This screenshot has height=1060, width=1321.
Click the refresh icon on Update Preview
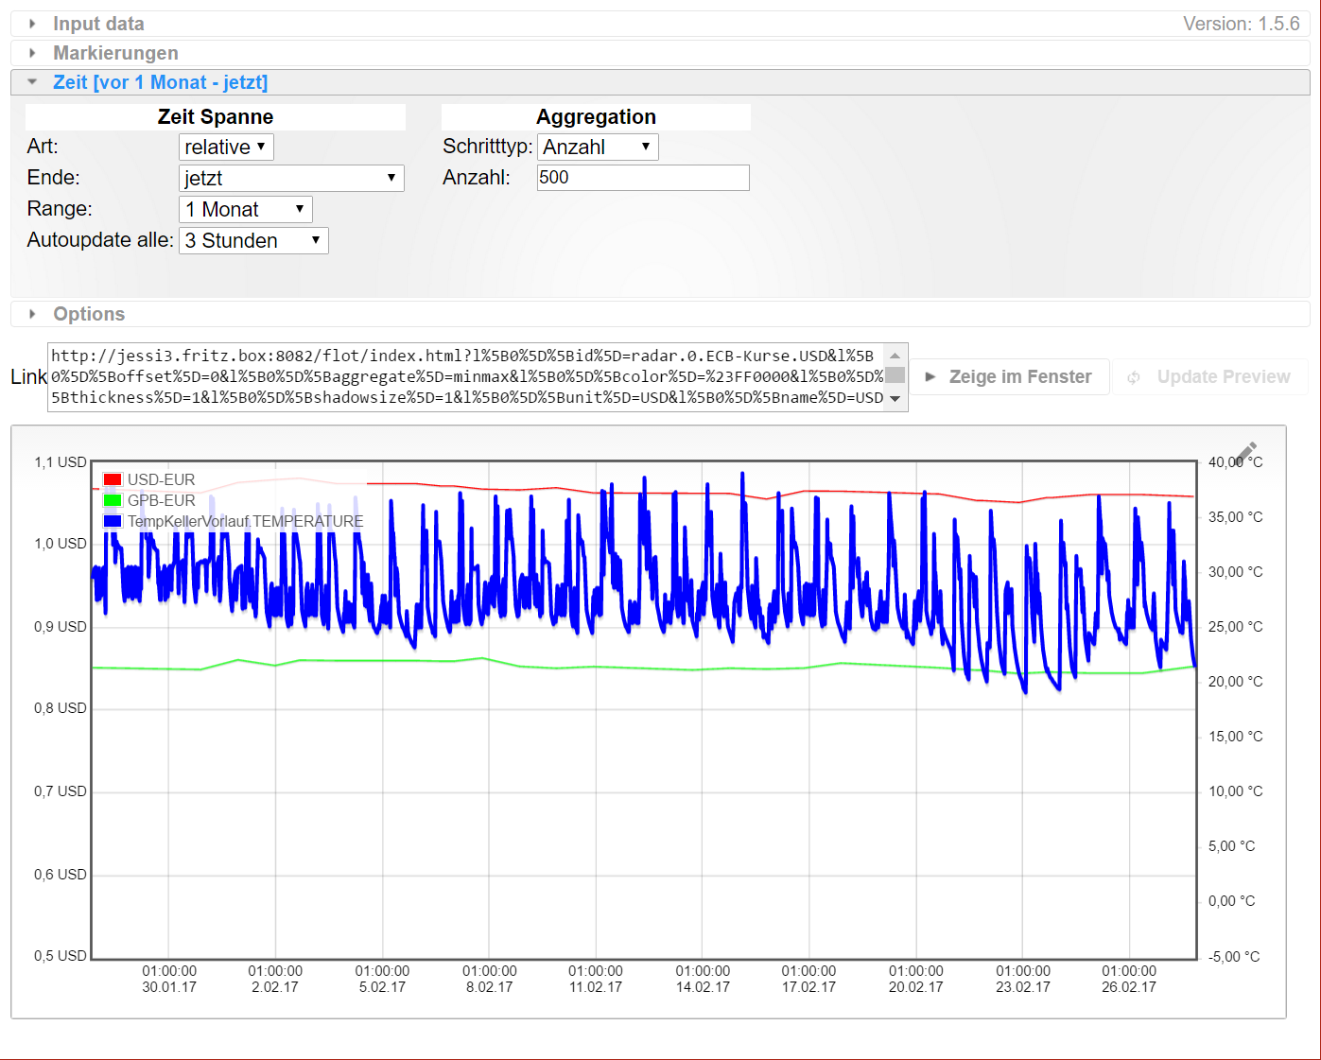tap(1134, 377)
